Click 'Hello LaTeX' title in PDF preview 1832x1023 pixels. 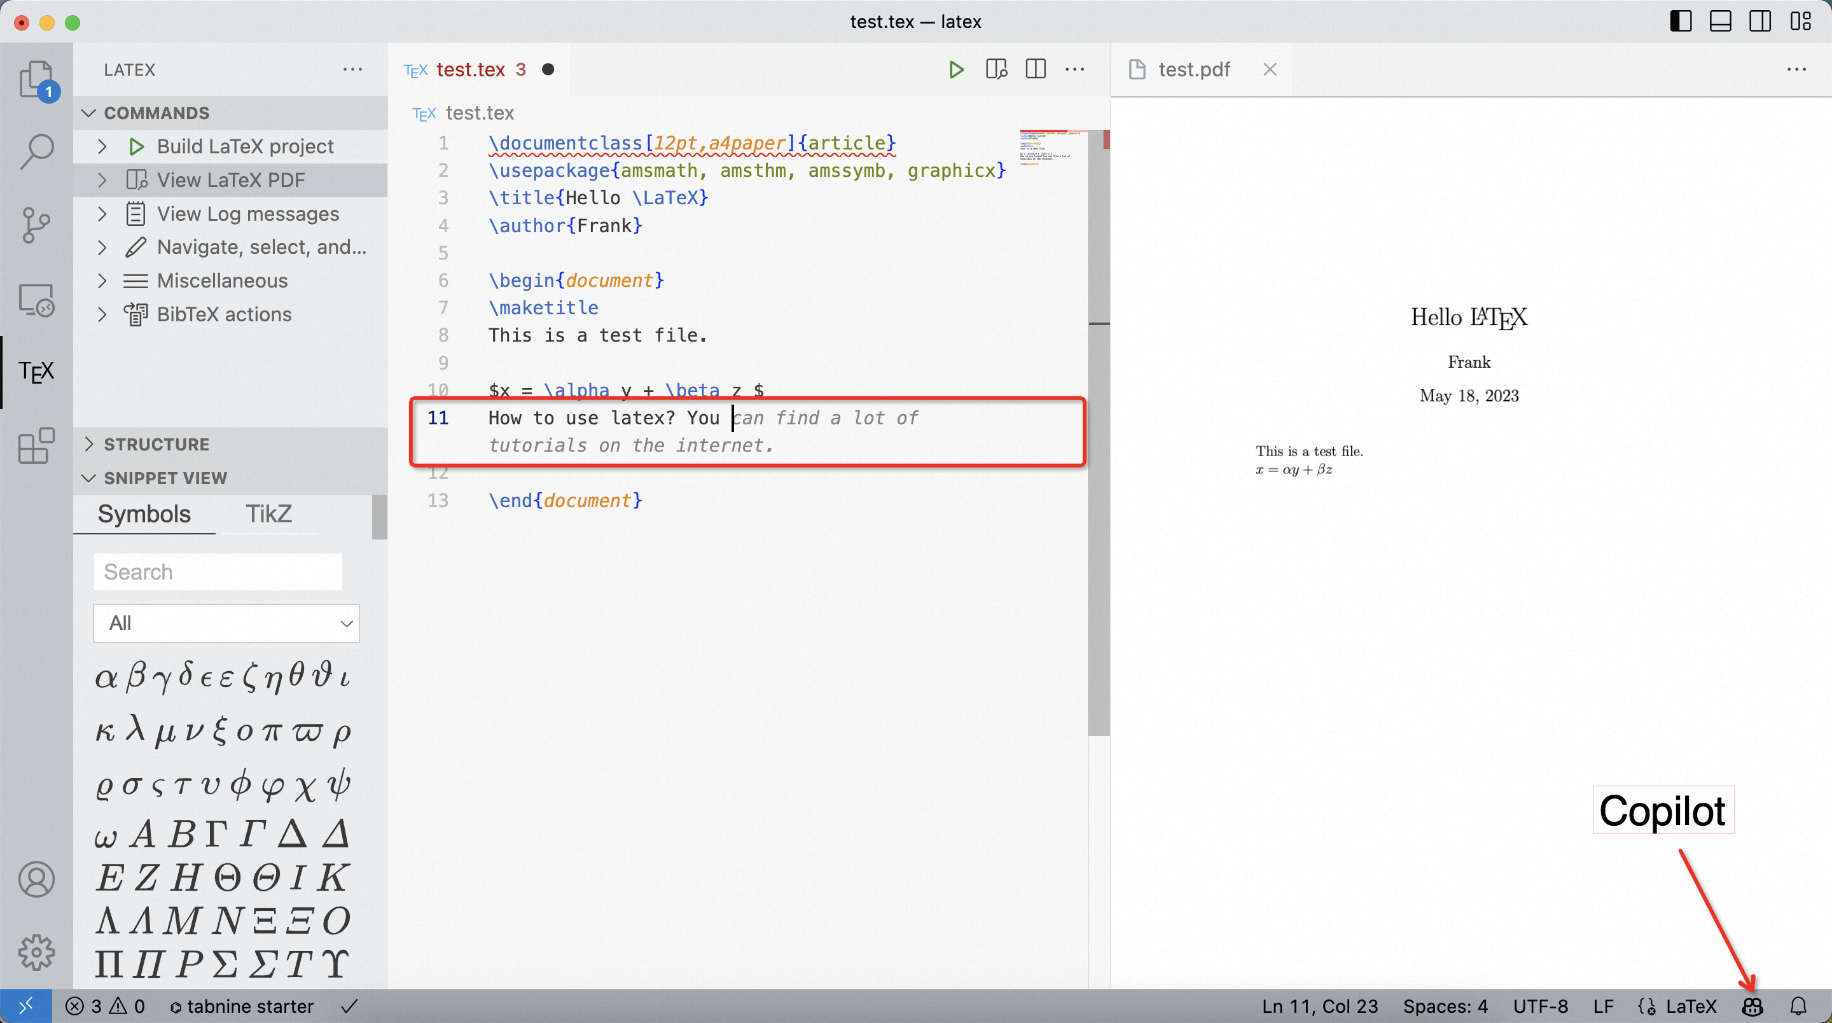click(x=1469, y=318)
